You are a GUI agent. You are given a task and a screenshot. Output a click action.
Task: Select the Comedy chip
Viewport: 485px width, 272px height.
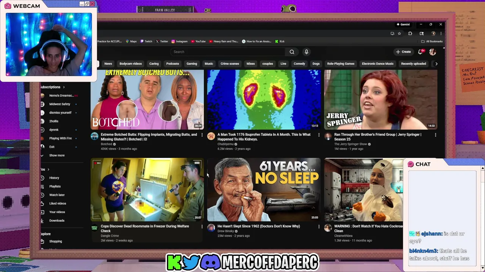pos(299,64)
